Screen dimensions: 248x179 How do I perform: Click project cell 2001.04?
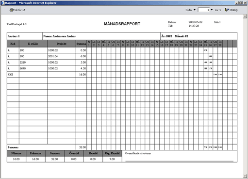tap(62, 56)
